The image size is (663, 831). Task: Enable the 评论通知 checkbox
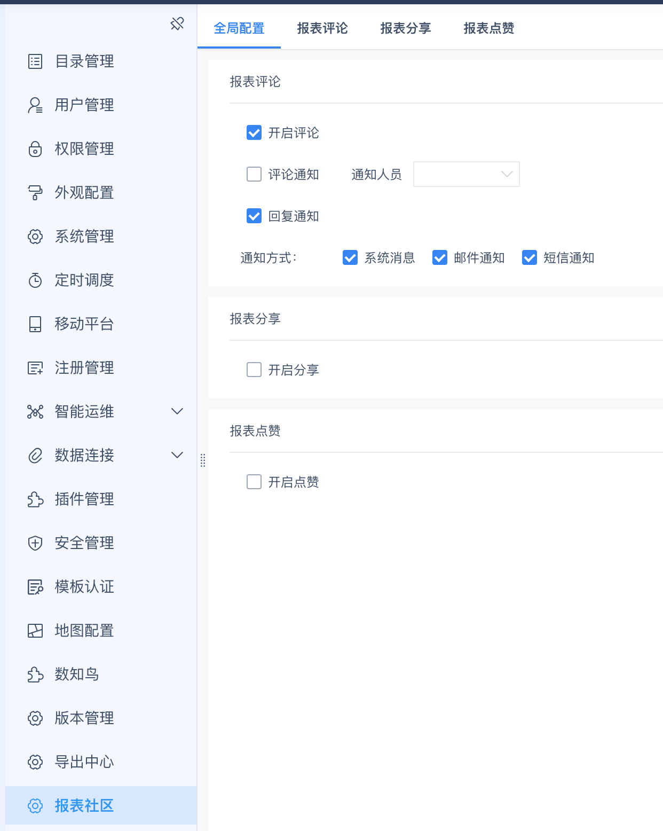[254, 174]
